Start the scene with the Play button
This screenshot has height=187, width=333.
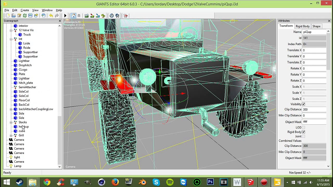[65, 16]
